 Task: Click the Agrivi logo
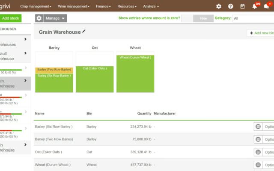click(5, 6)
